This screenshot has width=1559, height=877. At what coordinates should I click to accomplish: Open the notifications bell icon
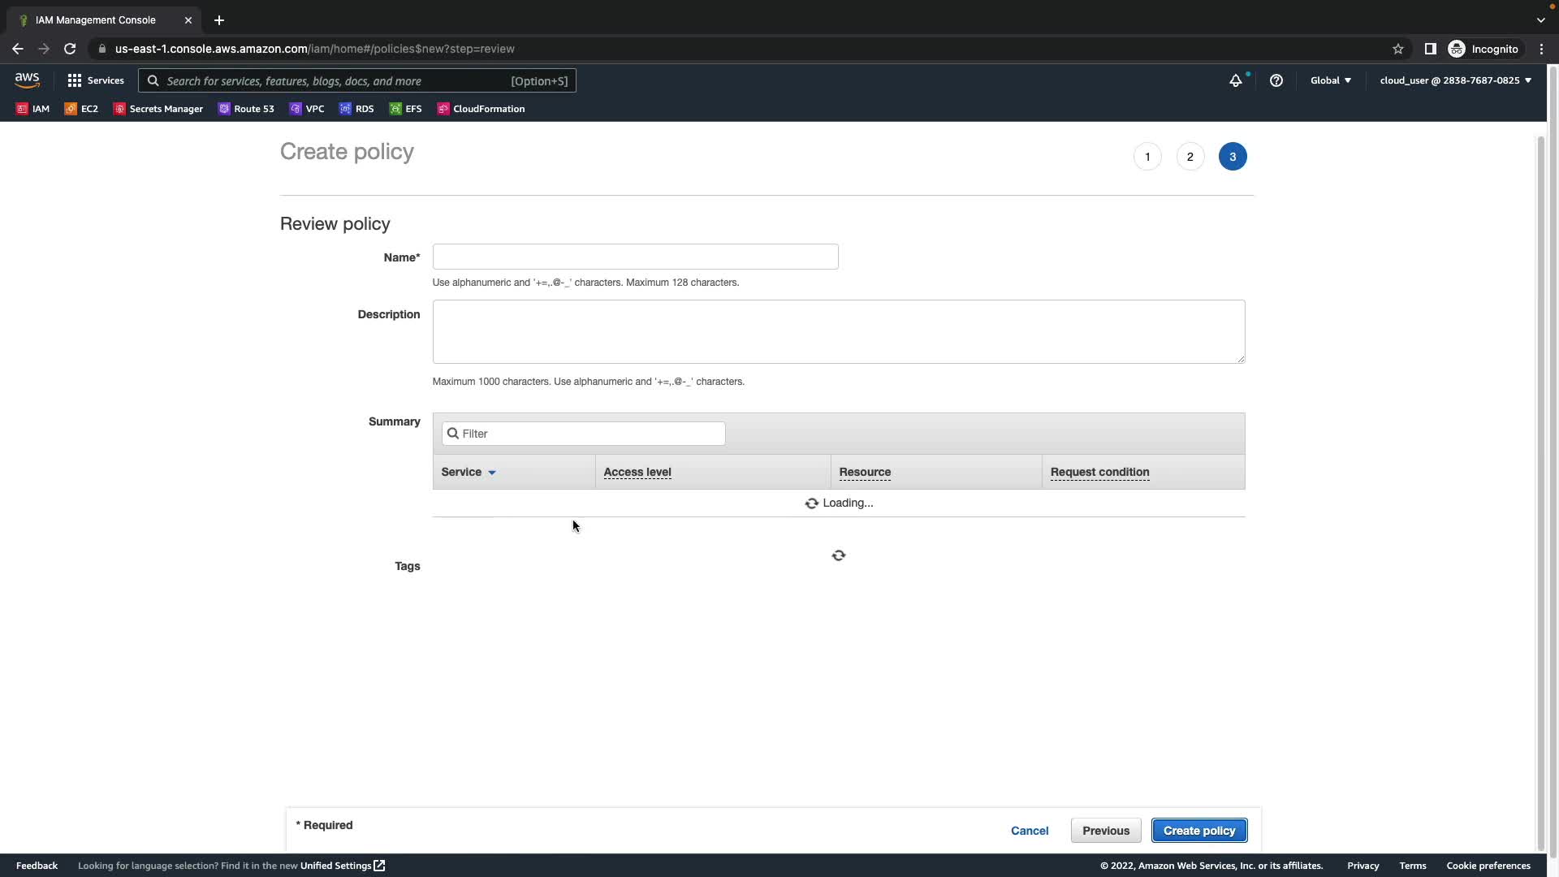point(1235,80)
